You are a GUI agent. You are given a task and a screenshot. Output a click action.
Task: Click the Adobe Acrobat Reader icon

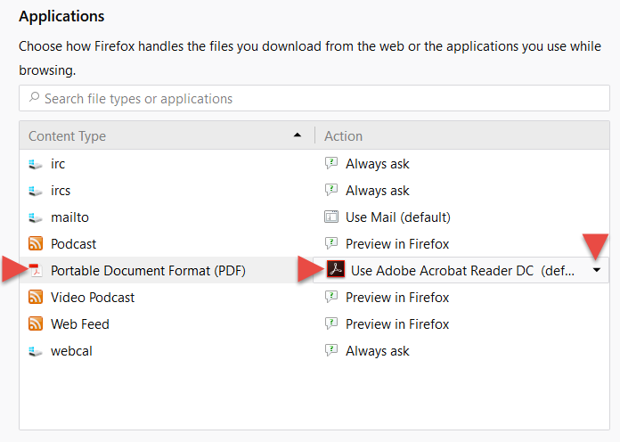click(336, 269)
